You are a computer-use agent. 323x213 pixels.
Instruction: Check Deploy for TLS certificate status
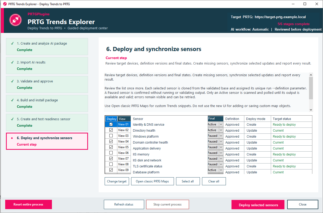(x=111, y=164)
